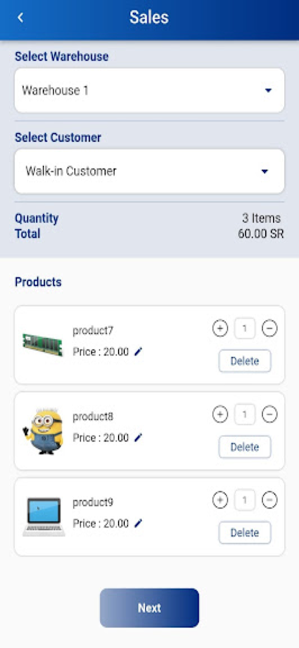Screen dimensions: 299x648
Task: Decrease the quantity of product8
Action: tap(270, 414)
